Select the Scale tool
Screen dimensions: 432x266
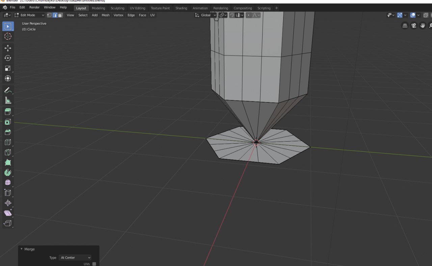[8, 68]
